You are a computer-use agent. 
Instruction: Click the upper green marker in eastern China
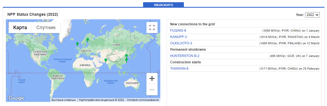[126, 56]
